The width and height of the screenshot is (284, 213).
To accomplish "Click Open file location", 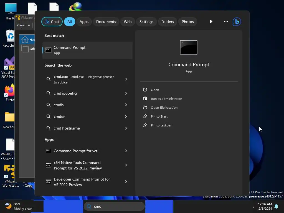I will [x=164, y=108].
